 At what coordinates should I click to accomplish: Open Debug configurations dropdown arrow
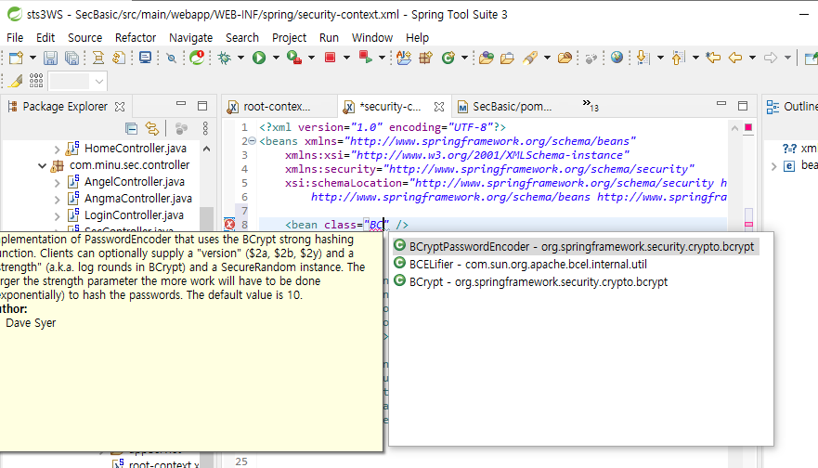coord(240,58)
